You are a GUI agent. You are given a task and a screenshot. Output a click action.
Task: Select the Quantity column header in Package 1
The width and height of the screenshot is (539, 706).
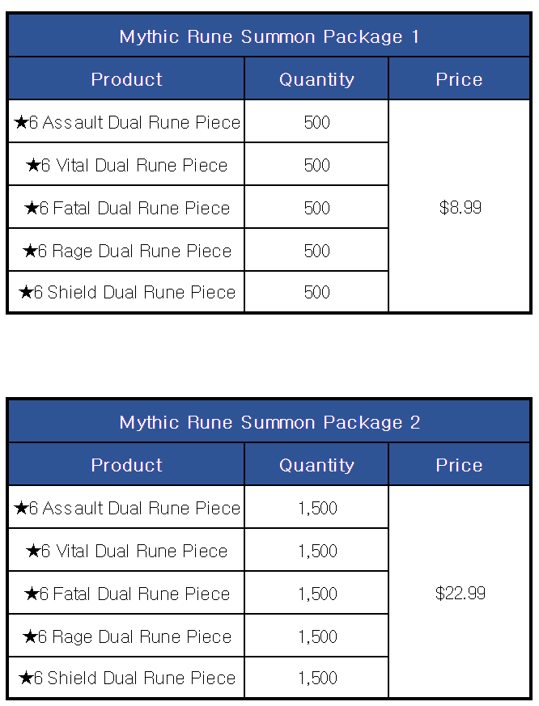[x=316, y=78]
